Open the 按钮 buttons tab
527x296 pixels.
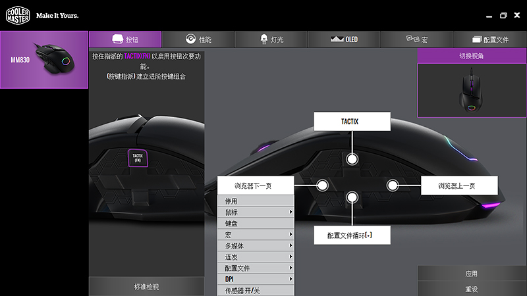click(125, 39)
